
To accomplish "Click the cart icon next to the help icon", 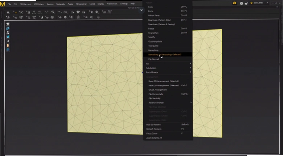I will 246,3.
